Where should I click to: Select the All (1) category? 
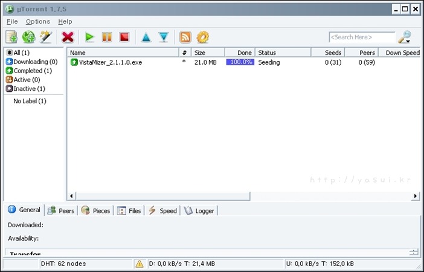coord(18,53)
